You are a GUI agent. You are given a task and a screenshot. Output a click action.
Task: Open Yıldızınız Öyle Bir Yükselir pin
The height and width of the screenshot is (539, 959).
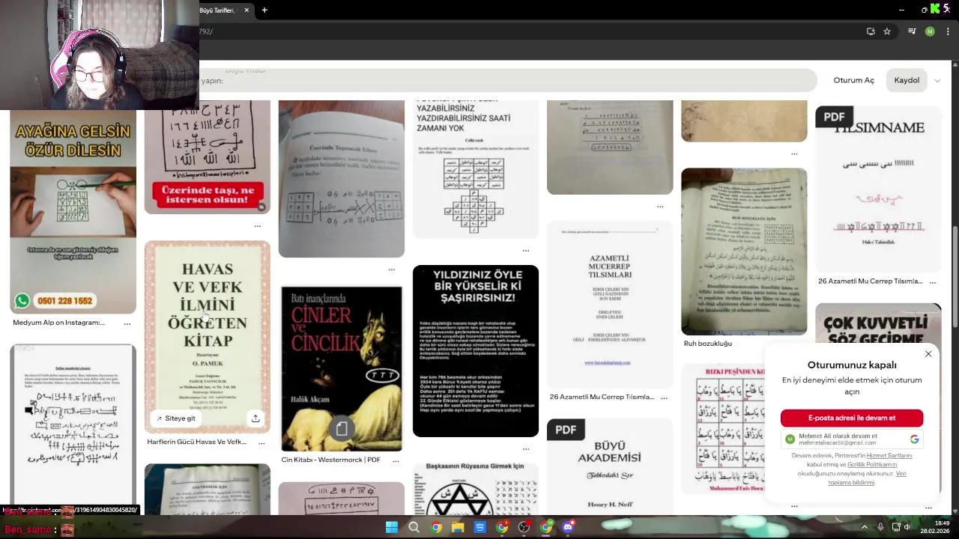tap(476, 351)
